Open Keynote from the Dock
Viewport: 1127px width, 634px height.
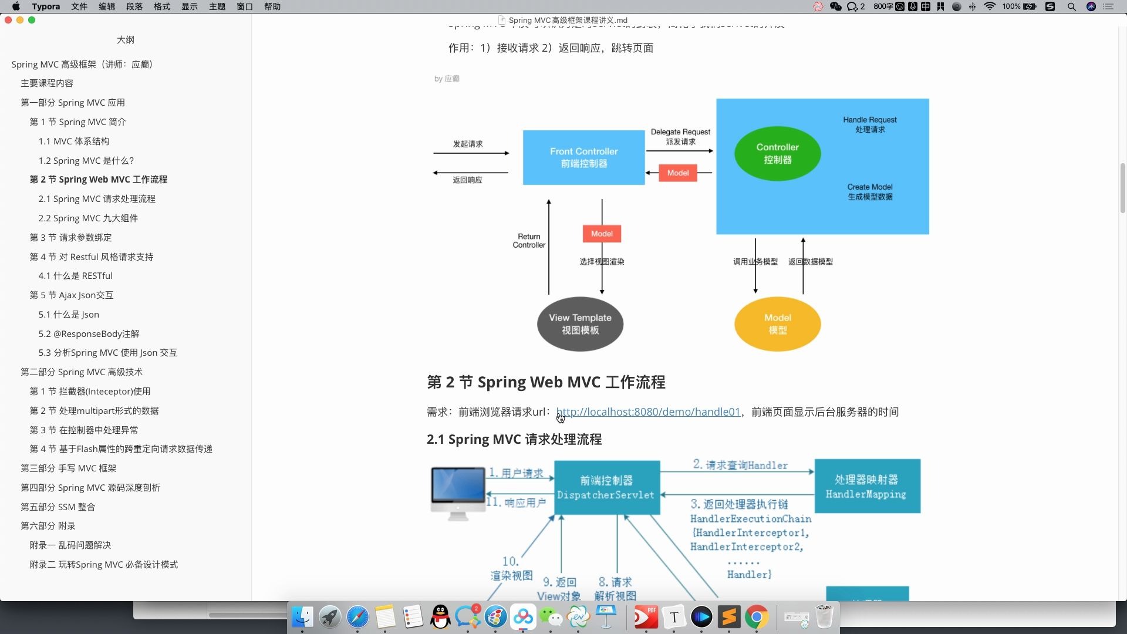tap(607, 617)
